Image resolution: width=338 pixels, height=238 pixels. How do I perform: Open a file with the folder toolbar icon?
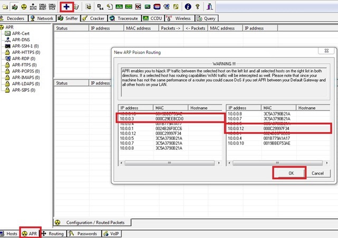[x=5, y=7]
